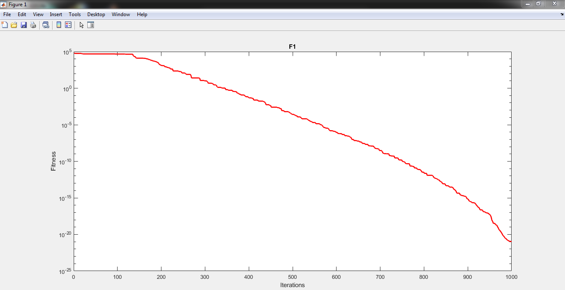This screenshot has width=565, height=290.
Task: Click the x-axis tick label "100"
Action: coord(117,277)
